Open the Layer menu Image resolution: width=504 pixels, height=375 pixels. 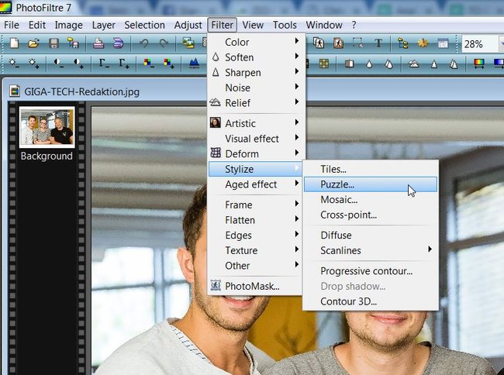[103, 25]
